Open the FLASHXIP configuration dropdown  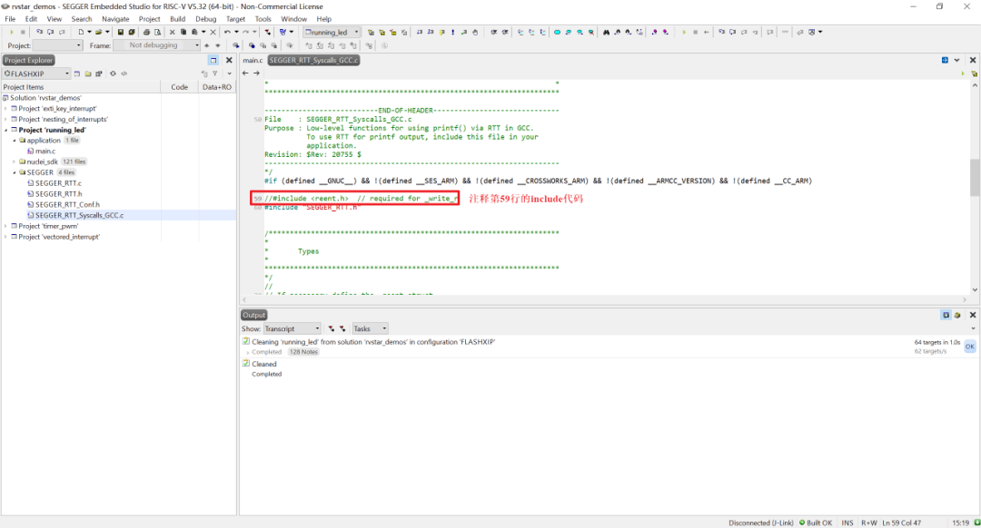(x=37, y=73)
